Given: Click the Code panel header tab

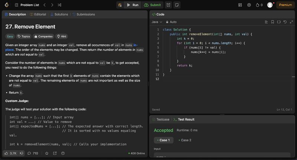Looking at the screenshot, I should [158, 15].
